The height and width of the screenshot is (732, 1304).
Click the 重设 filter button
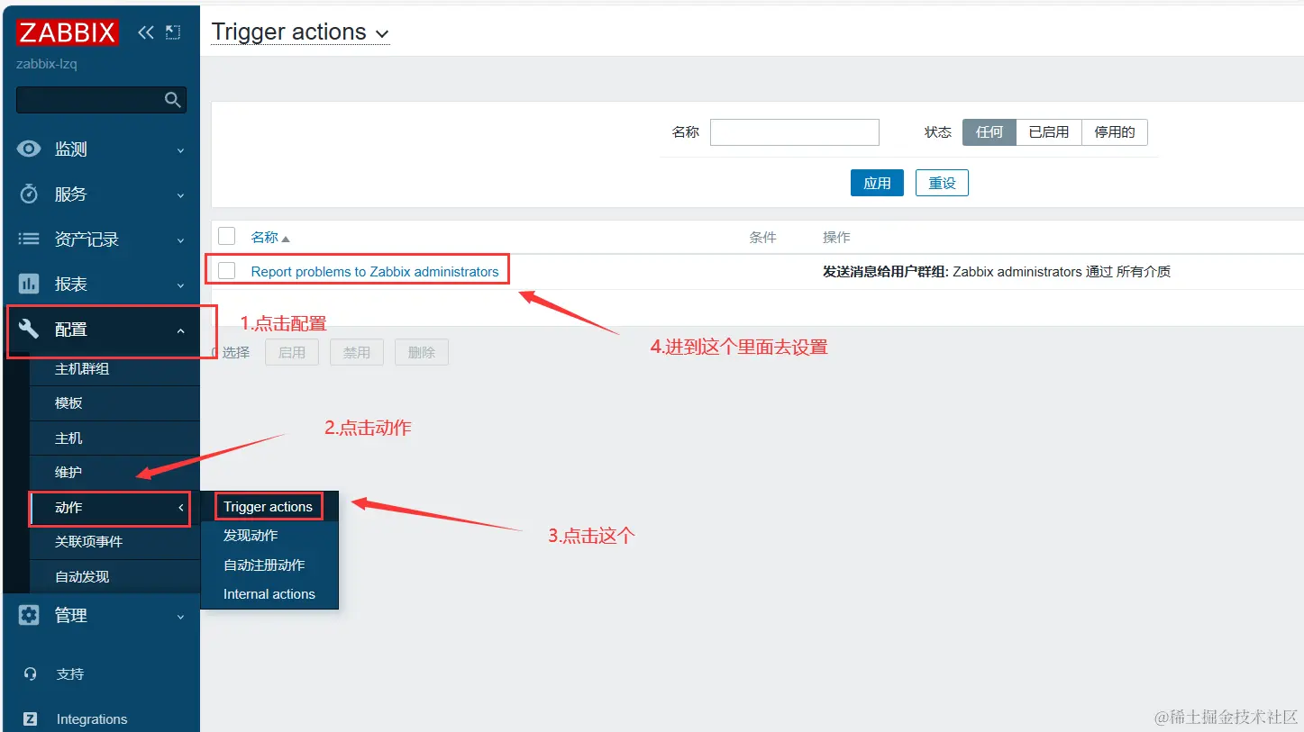pos(942,183)
